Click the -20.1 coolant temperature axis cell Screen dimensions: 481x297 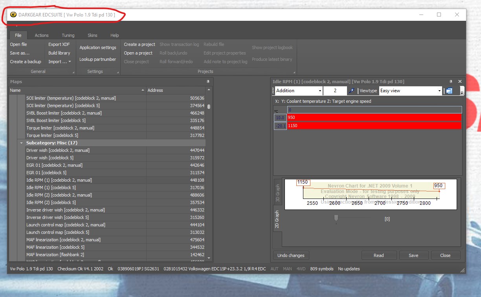click(x=280, y=126)
